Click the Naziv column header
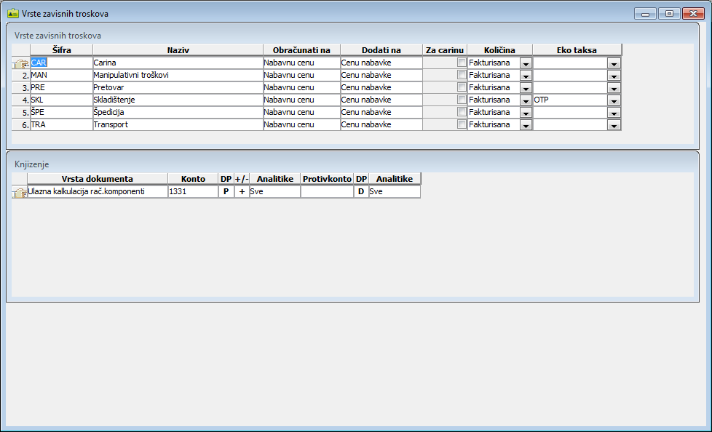Image resolution: width=712 pixels, height=432 pixels. 178,50
